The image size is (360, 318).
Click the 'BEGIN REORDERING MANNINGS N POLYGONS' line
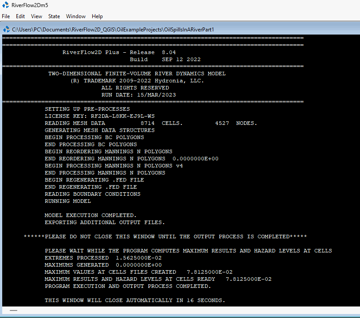click(109, 151)
